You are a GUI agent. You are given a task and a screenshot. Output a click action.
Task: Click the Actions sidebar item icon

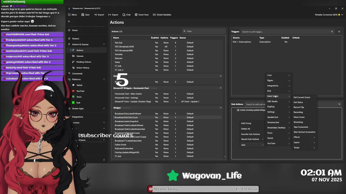pos(73,50)
